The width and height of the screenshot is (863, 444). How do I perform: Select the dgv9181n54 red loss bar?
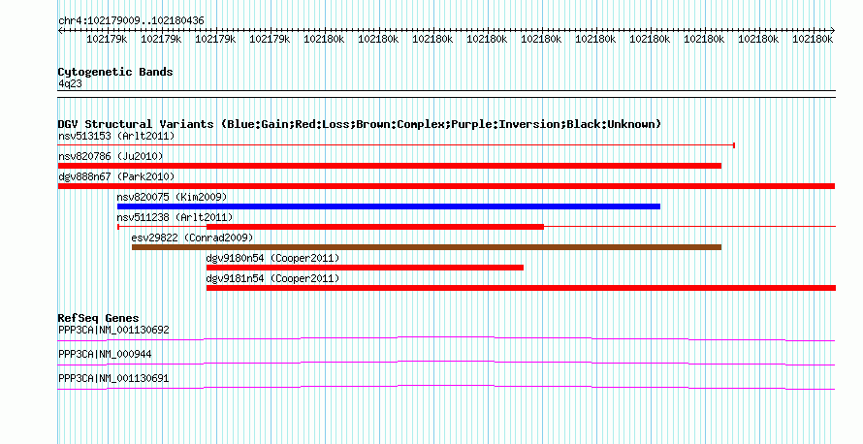coord(522,288)
